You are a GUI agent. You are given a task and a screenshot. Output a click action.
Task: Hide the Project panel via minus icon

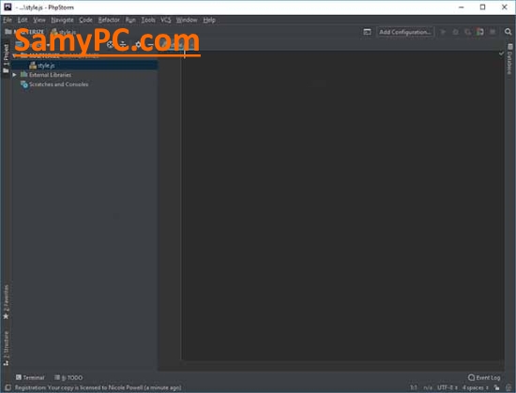(x=150, y=45)
